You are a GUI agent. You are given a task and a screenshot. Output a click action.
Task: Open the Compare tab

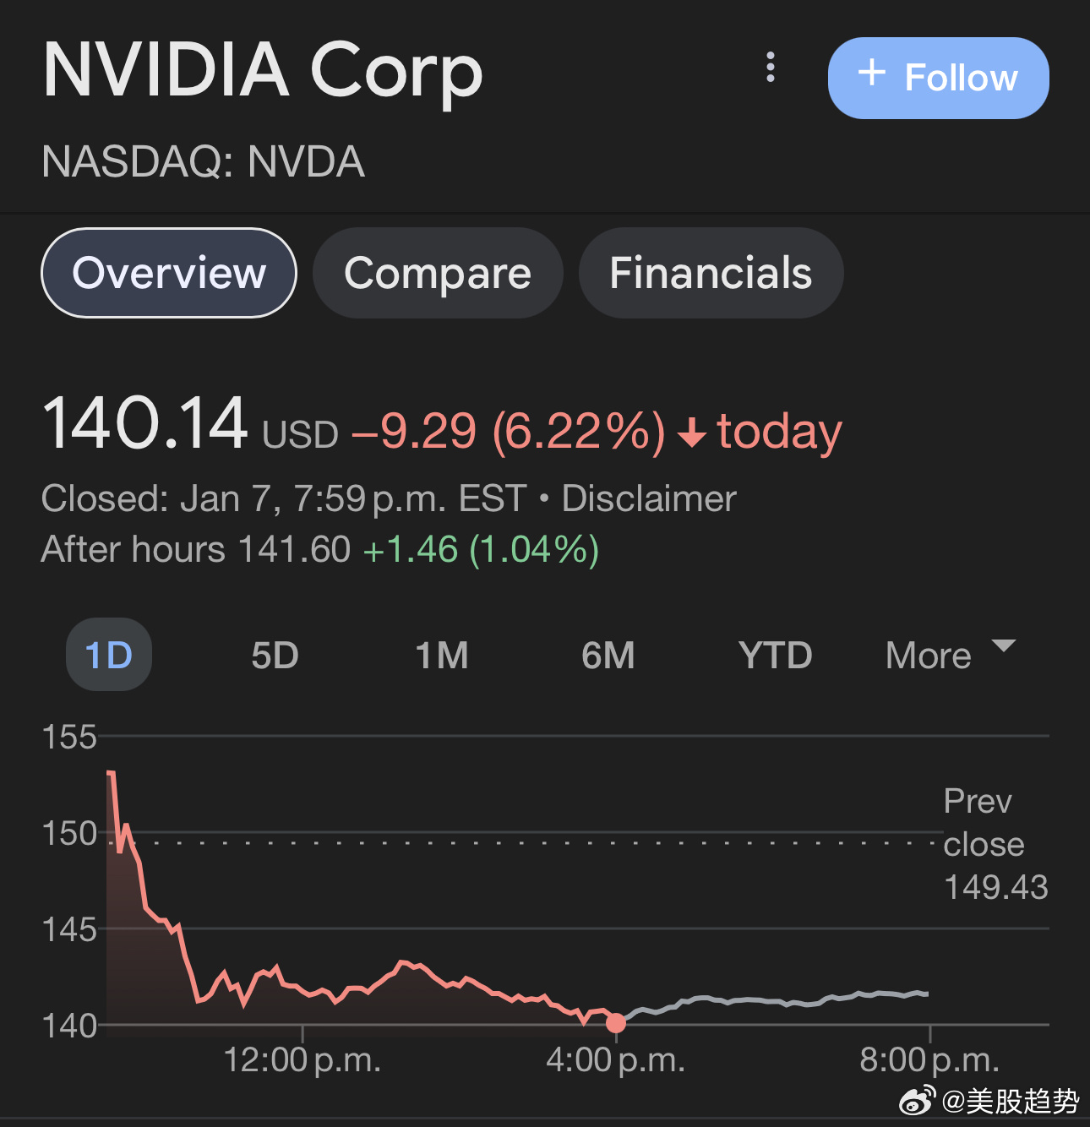pos(438,273)
